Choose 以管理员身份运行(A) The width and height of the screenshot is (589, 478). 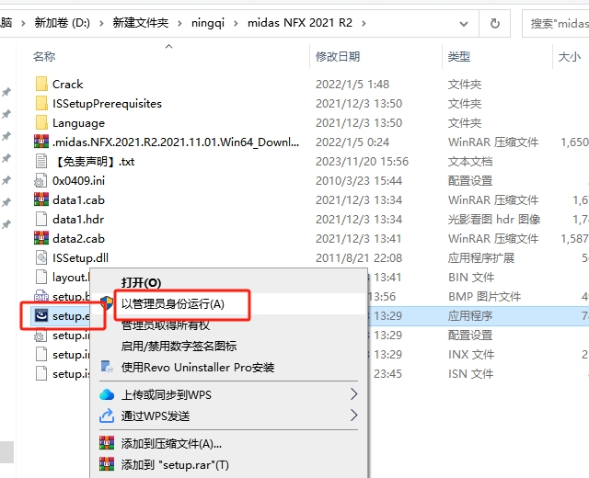(x=173, y=303)
